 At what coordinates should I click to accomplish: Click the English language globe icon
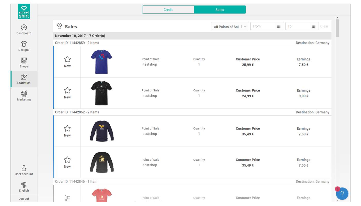pyautogui.click(x=24, y=184)
